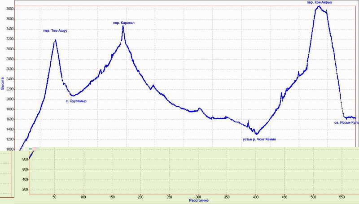Screen dimensions: 359x204
Task: Click the 300 distance tick value
Action: 198,197
